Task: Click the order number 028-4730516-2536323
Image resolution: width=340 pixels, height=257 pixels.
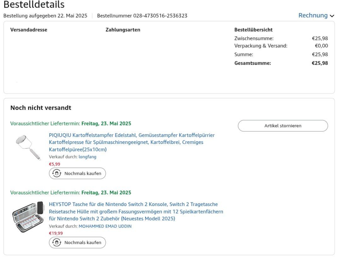Action: 160,16
